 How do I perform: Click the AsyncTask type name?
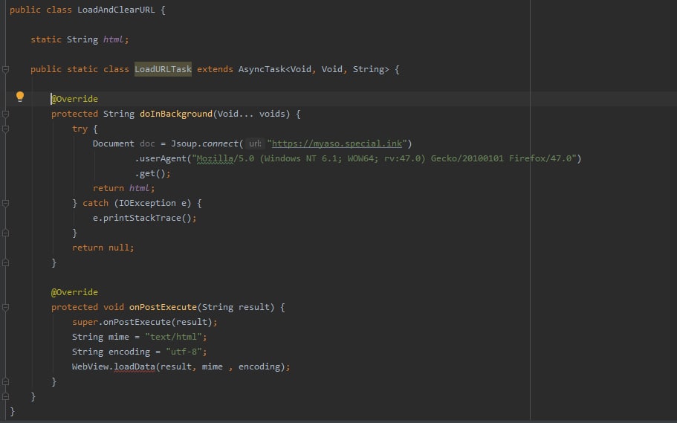coord(262,69)
